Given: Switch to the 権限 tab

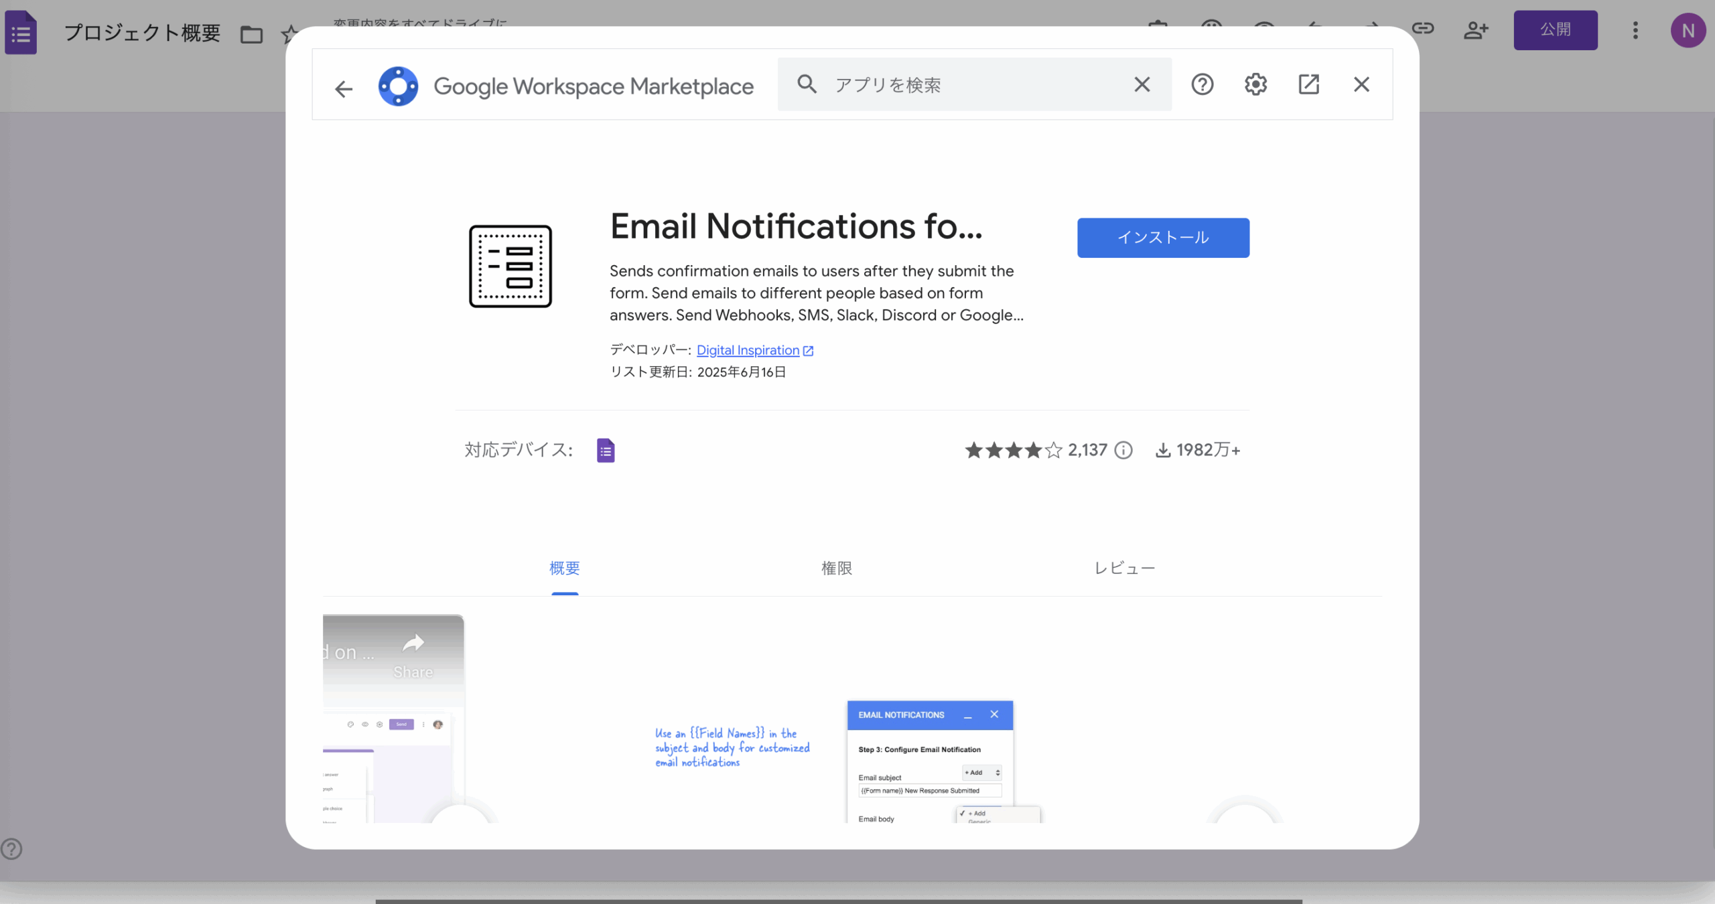Looking at the screenshot, I should tap(837, 569).
